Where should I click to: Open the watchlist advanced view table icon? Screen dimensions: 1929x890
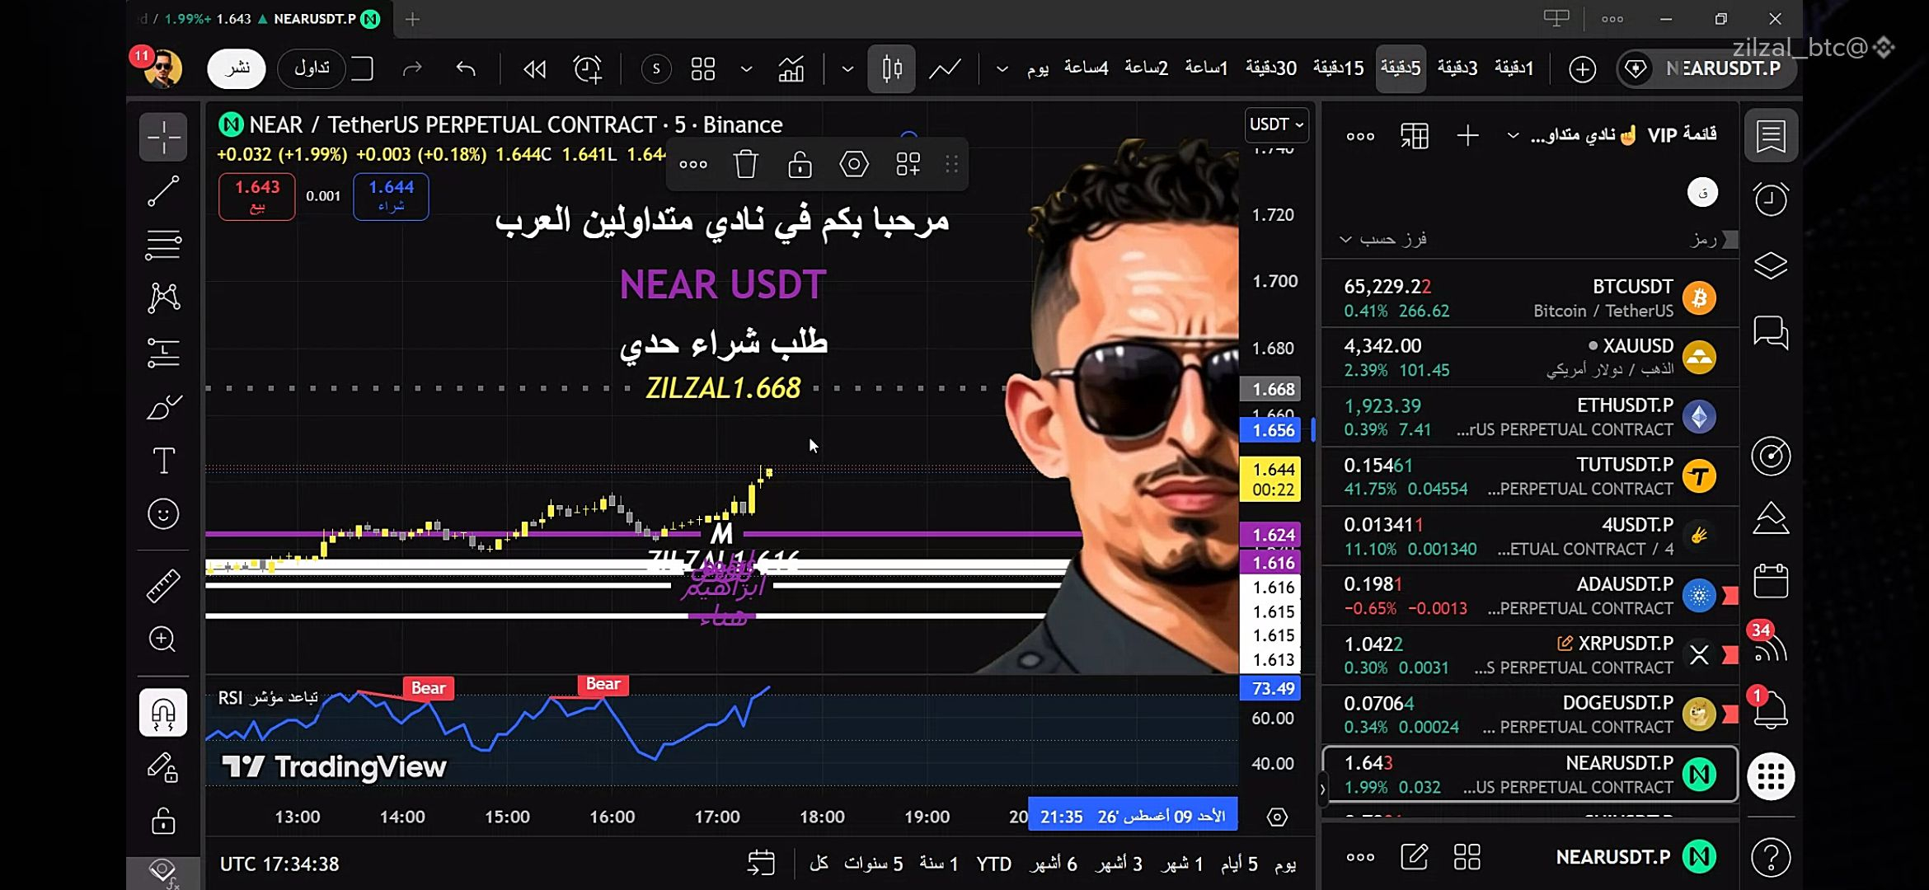pyautogui.click(x=1415, y=136)
